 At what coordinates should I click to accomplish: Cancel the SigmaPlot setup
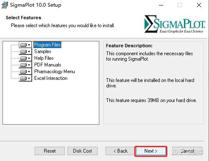[187, 151]
